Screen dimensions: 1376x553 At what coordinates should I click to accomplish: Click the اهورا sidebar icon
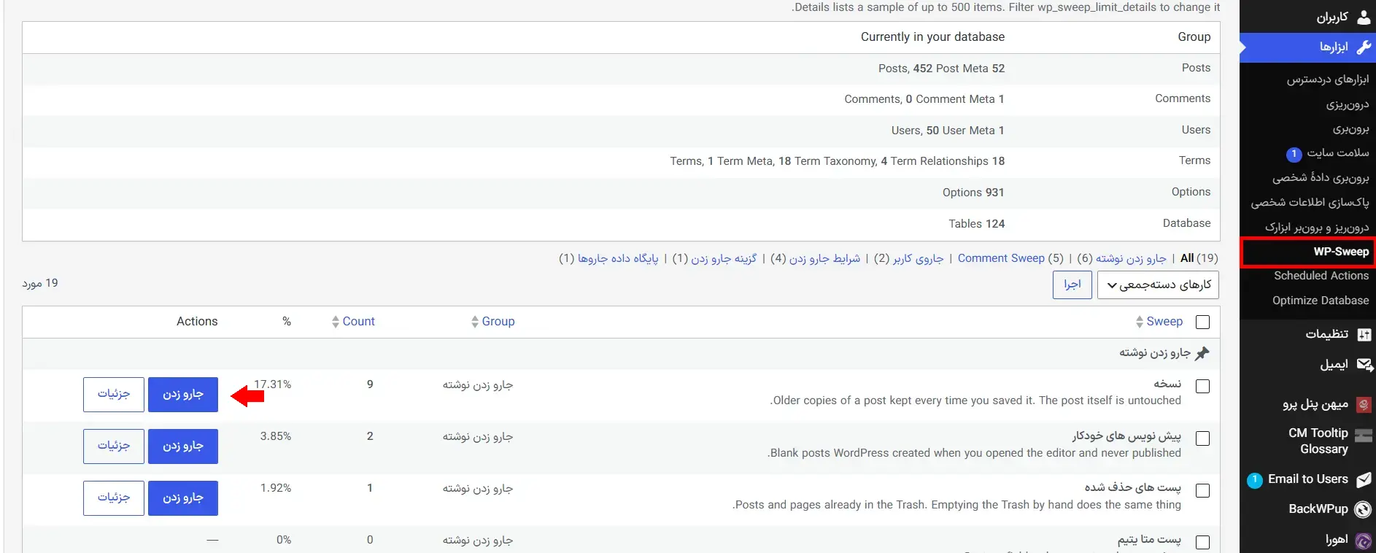pyautogui.click(x=1363, y=540)
